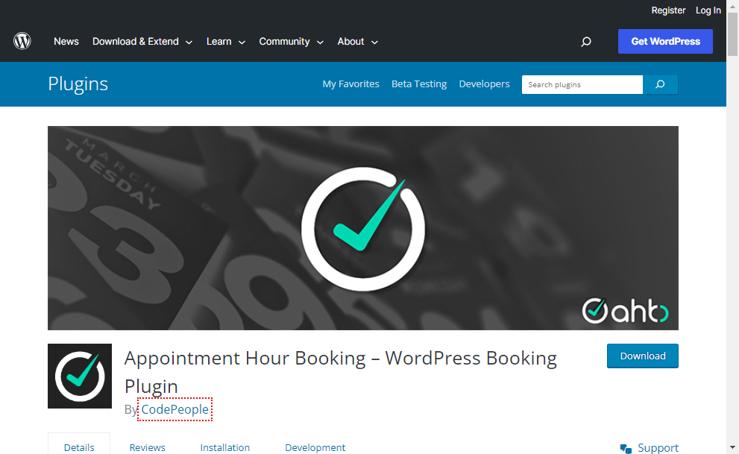Click the Support chat bubbles icon

coord(626,448)
